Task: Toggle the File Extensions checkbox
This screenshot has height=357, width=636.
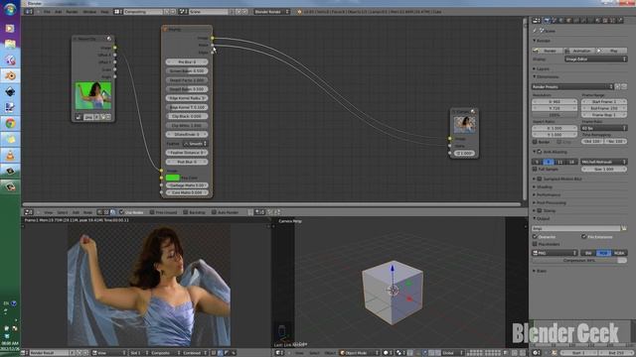Action: 583,236
